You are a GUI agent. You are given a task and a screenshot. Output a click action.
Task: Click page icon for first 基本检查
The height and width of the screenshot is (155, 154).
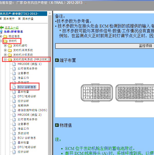(14, 92)
